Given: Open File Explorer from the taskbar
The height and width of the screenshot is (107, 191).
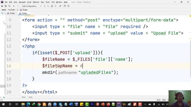Looking at the screenshot, I should point(23,104).
